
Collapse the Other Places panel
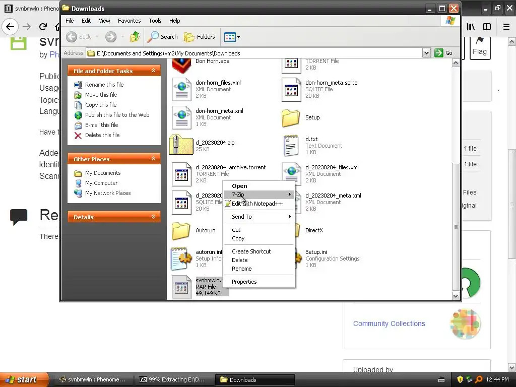pyautogui.click(x=153, y=159)
